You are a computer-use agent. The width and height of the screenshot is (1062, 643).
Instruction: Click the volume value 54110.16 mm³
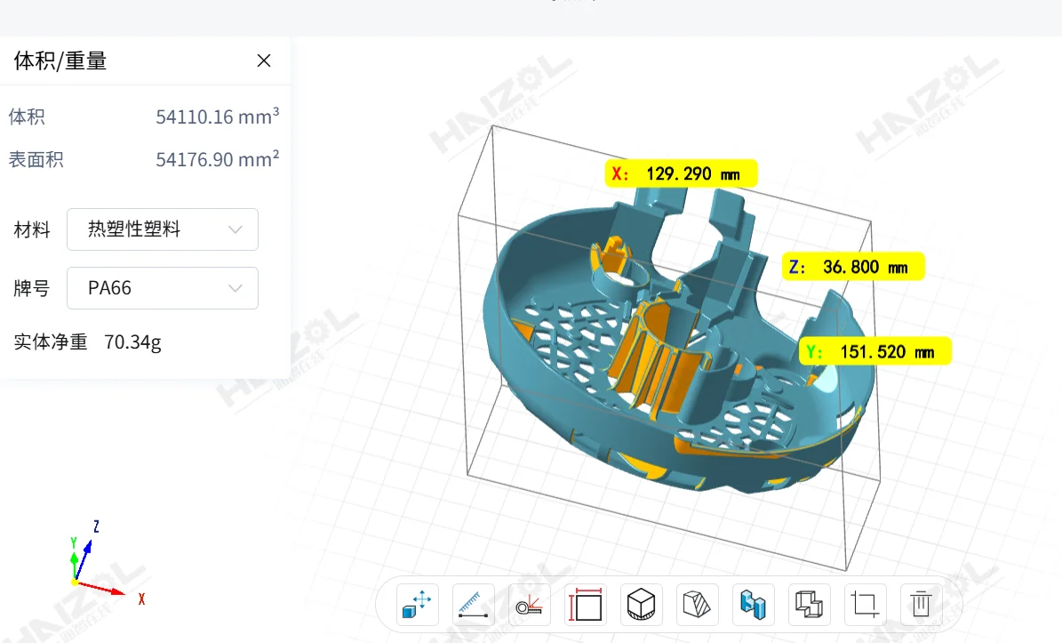point(218,116)
